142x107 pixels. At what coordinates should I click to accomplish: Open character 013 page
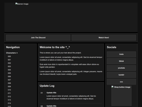(9, 100)
